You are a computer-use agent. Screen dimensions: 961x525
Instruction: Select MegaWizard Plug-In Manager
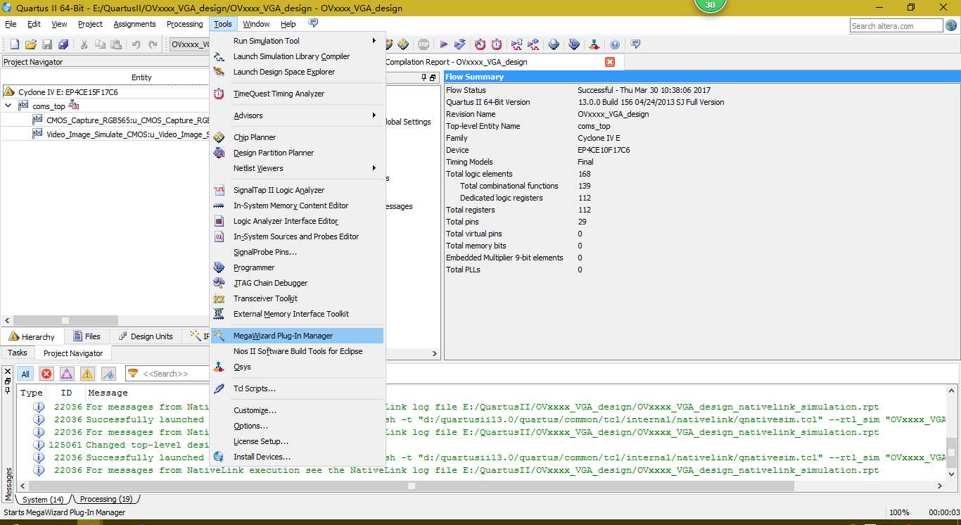click(298, 336)
